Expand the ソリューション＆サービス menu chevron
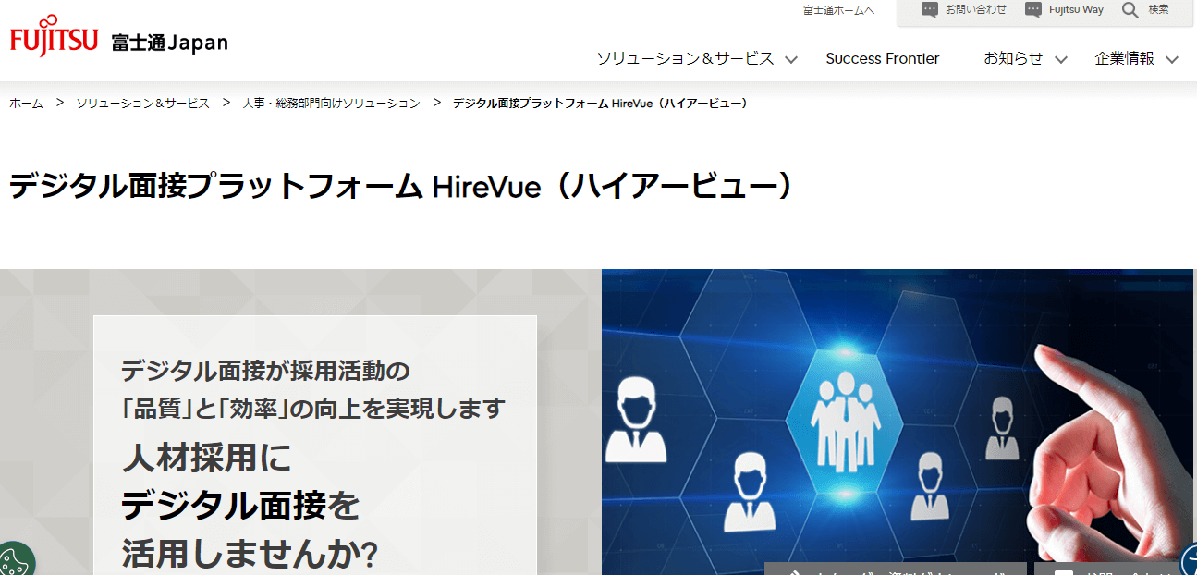This screenshot has height=575, width=1197. [x=791, y=59]
